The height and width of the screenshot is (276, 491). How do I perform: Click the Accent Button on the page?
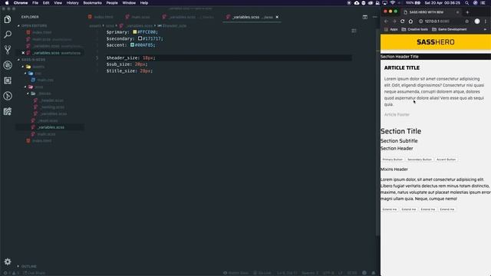(x=446, y=159)
